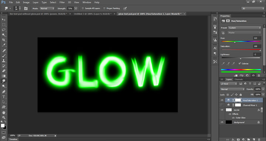Select the Path Selection tool
This screenshot has height=141, width=266.
[x=4, y=102]
